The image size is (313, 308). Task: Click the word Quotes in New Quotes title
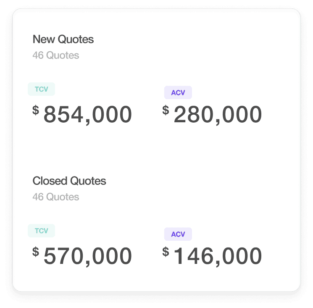(x=76, y=39)
